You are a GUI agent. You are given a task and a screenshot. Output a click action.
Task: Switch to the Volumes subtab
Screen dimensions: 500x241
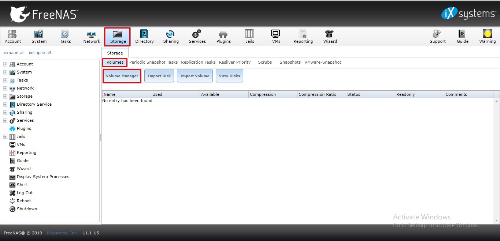click(x=115, y=62)
